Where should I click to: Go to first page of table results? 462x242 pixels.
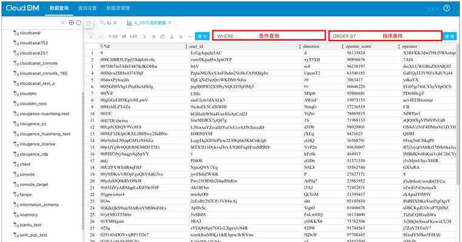coord(91,36)
